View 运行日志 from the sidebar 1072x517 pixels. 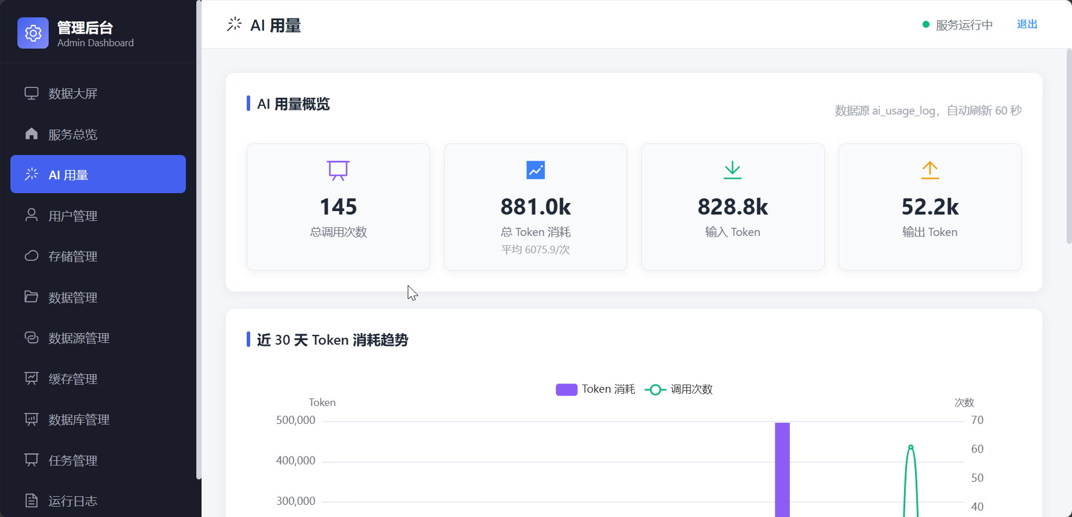(x=98, y=501)
